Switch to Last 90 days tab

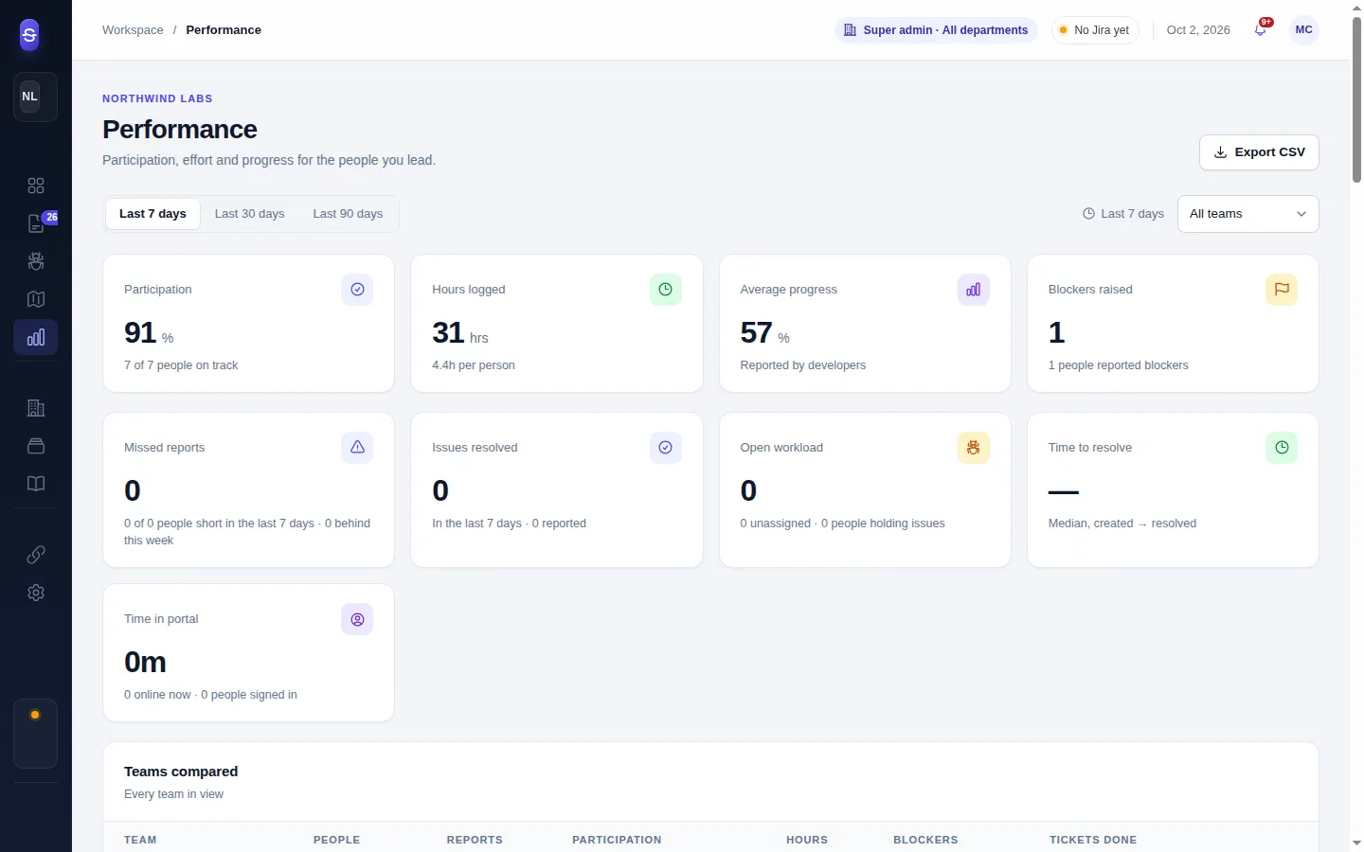tap(348, 214)
